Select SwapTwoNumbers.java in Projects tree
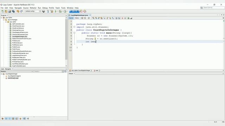The image size is (225, 126). [19, 66]
